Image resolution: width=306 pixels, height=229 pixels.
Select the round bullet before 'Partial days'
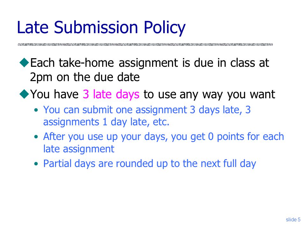coord(36,164)
